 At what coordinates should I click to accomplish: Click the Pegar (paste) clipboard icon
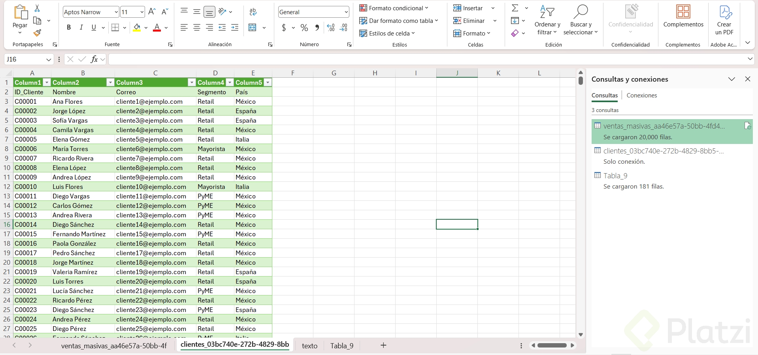pyautogui.click(x=21, y=12)
